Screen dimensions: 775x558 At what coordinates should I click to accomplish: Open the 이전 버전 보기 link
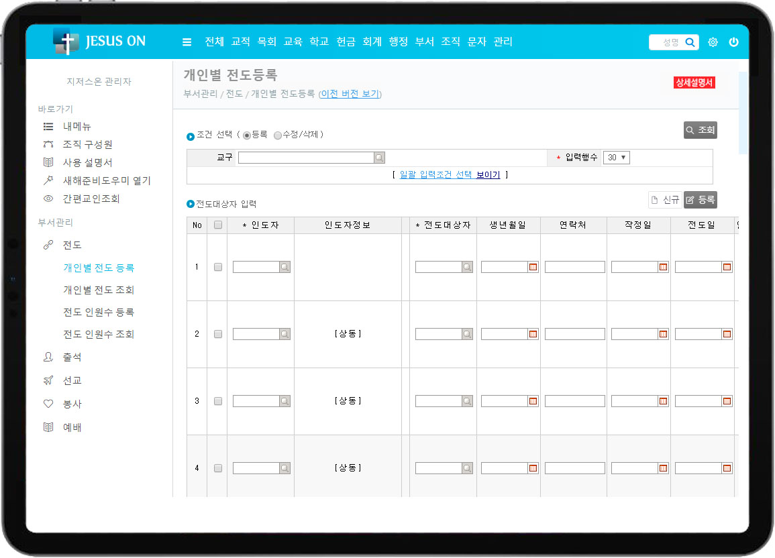point(350,94)
